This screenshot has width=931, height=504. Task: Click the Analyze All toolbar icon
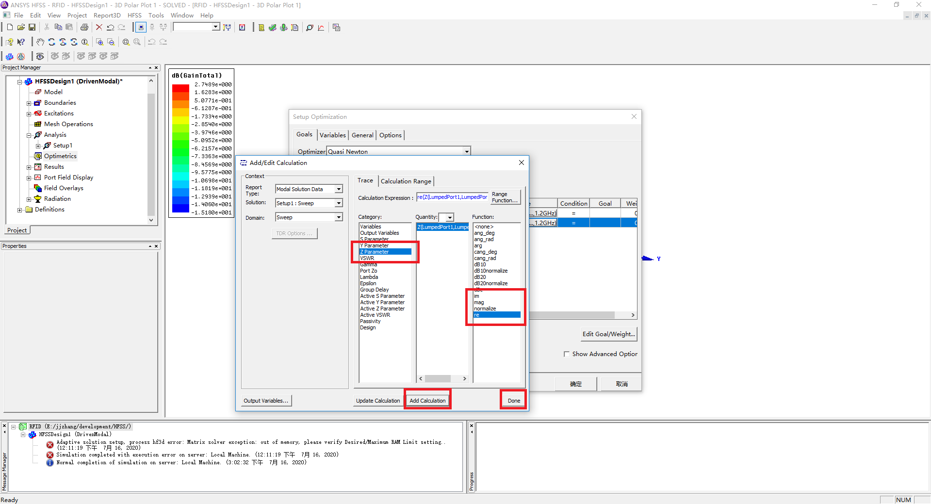(284, 27)
